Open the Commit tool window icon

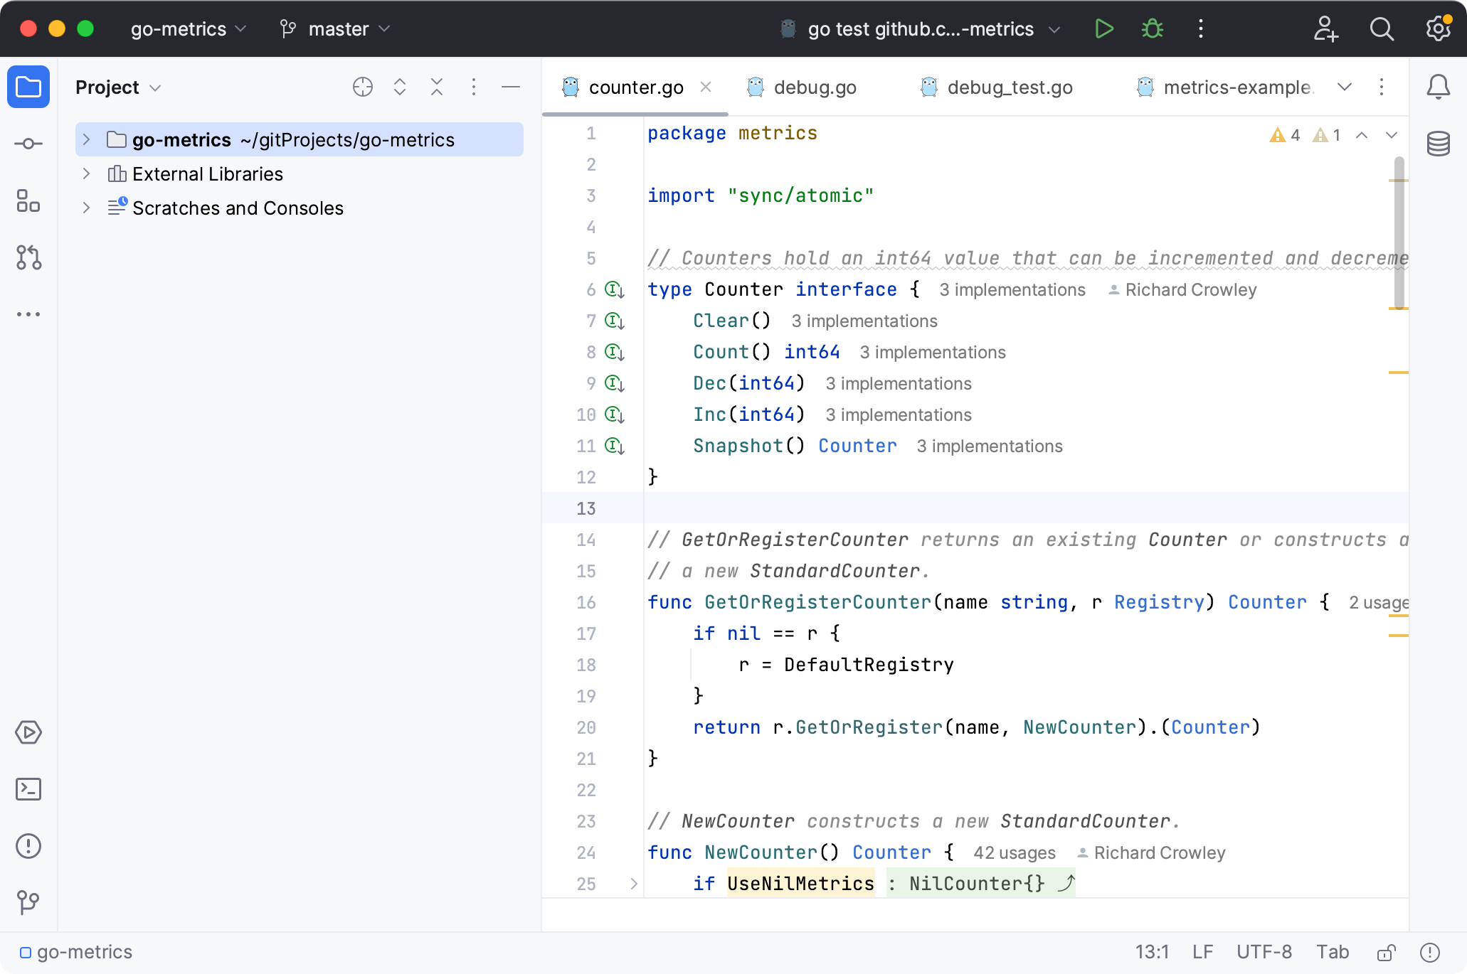pyautogui.click(x=28, y=144)
